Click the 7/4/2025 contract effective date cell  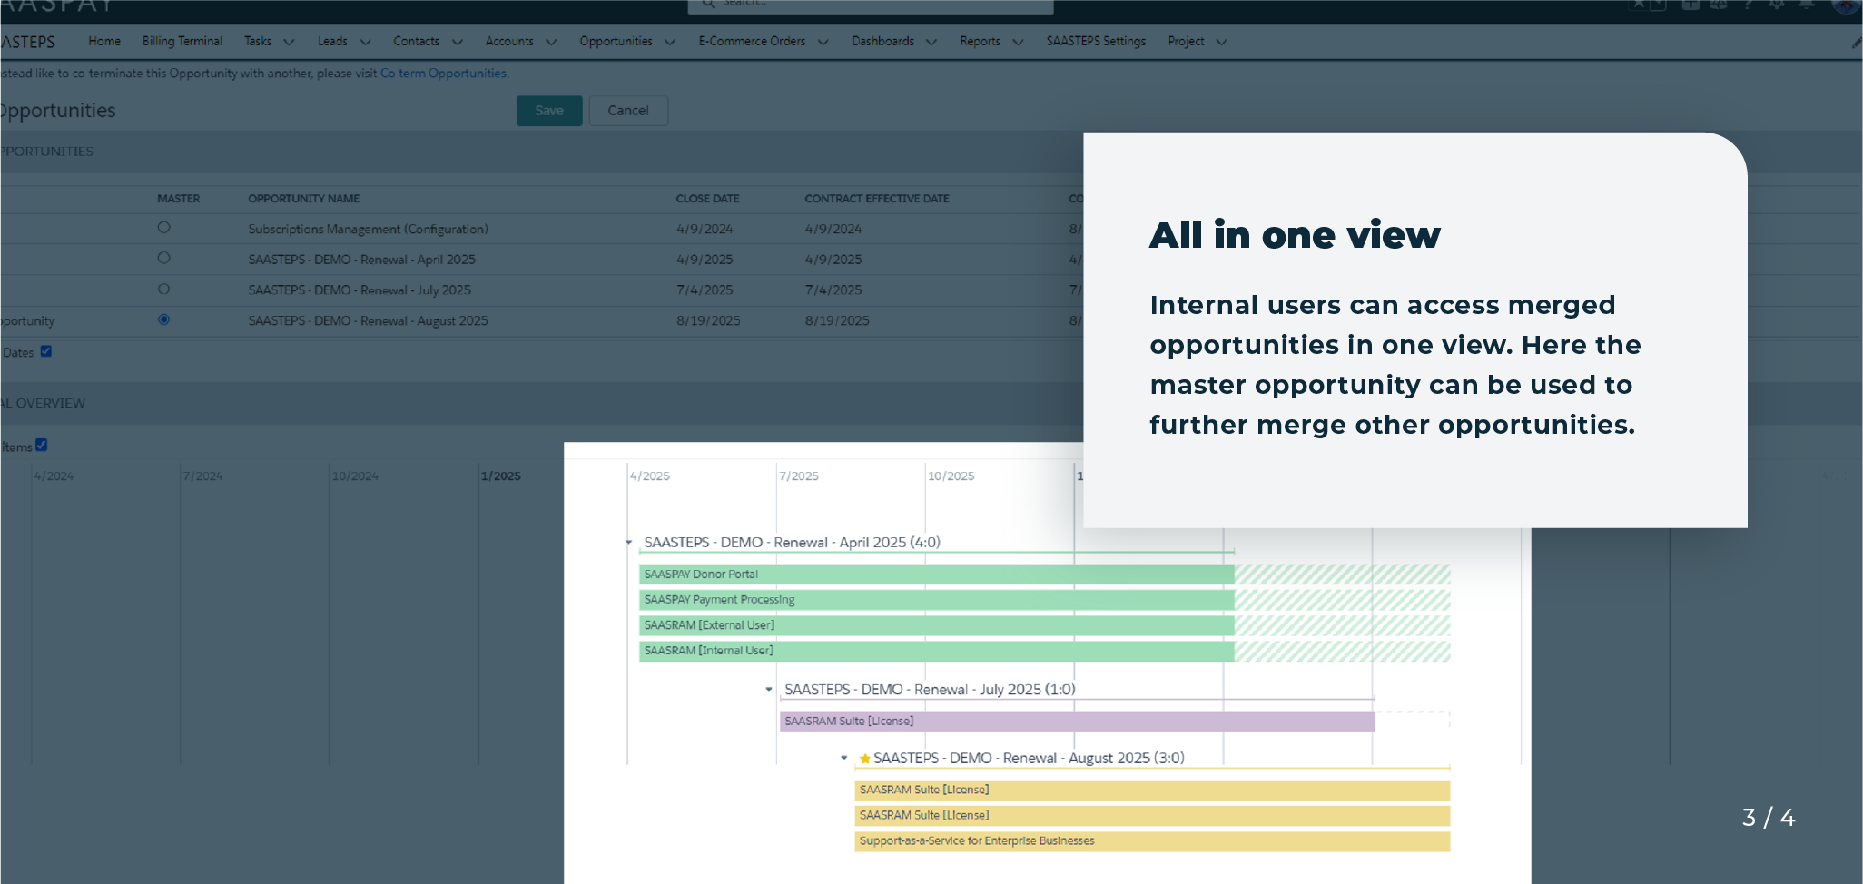tap(833, 290)
